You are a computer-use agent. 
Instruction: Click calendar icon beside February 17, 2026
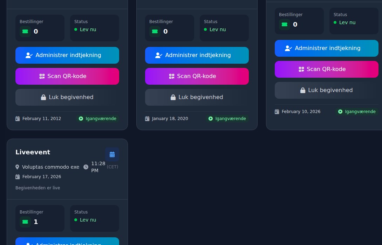(x=18, y=177)
